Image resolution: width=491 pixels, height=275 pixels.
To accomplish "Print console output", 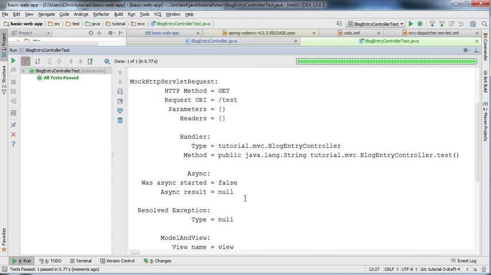I will pos(120,111).
